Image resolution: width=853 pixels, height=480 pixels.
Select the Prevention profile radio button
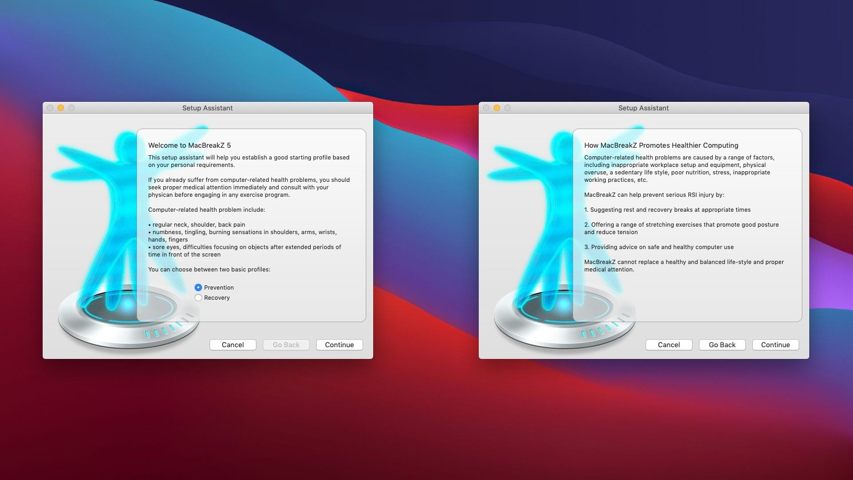click(x=198, y=287)
